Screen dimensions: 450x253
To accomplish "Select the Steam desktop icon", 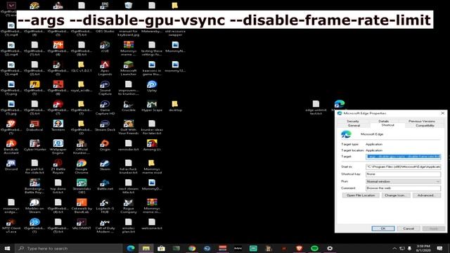I will (x=105, y=165).
